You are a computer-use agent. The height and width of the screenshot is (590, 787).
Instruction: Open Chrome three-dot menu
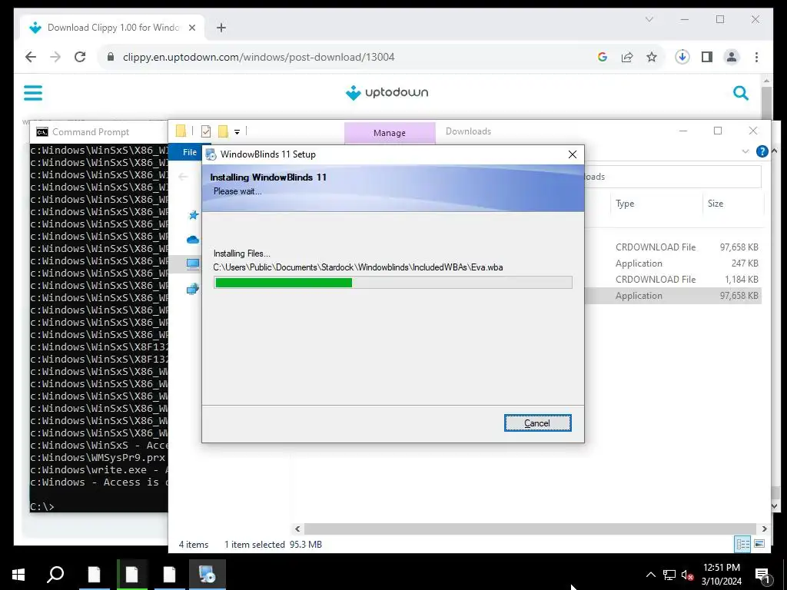(x=756, y=57)
